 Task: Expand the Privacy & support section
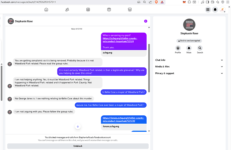coord(189,73)
